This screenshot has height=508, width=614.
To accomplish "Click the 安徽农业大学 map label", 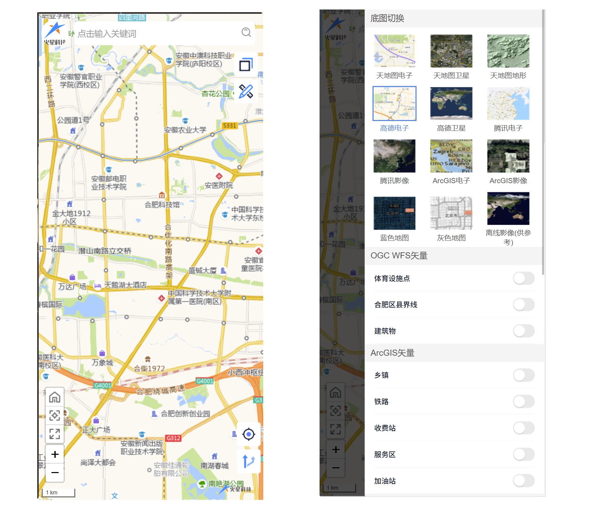I will pos(185,130).
